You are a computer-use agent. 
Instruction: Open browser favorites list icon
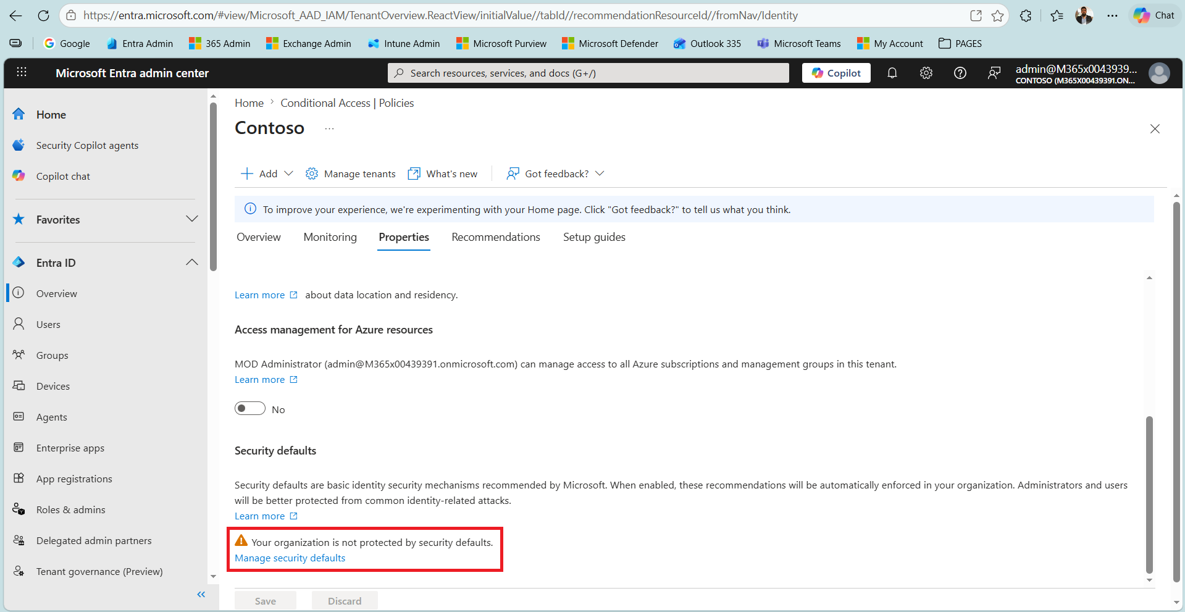(1057, 15)
